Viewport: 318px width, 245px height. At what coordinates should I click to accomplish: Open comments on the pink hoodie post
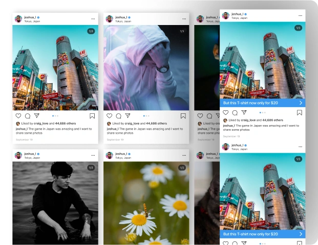click(x=119, y=116)
